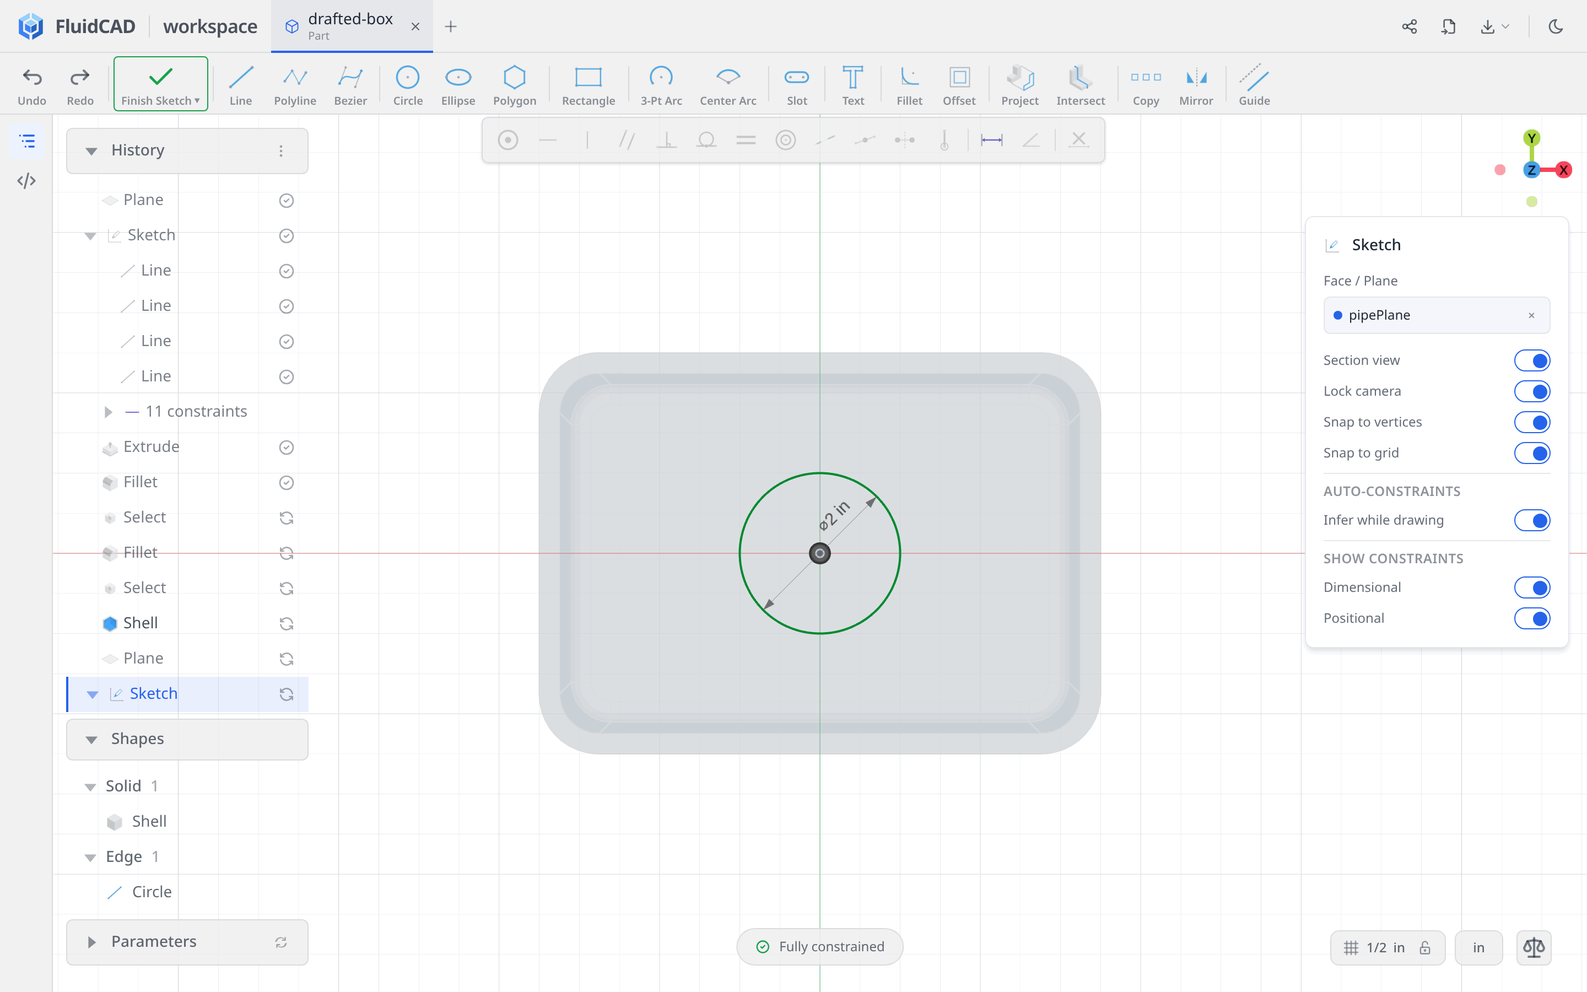Activate the Rectangle tool

click(x=589, y=85)
